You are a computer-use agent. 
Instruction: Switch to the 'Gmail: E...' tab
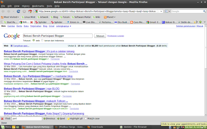click(153, 22)
